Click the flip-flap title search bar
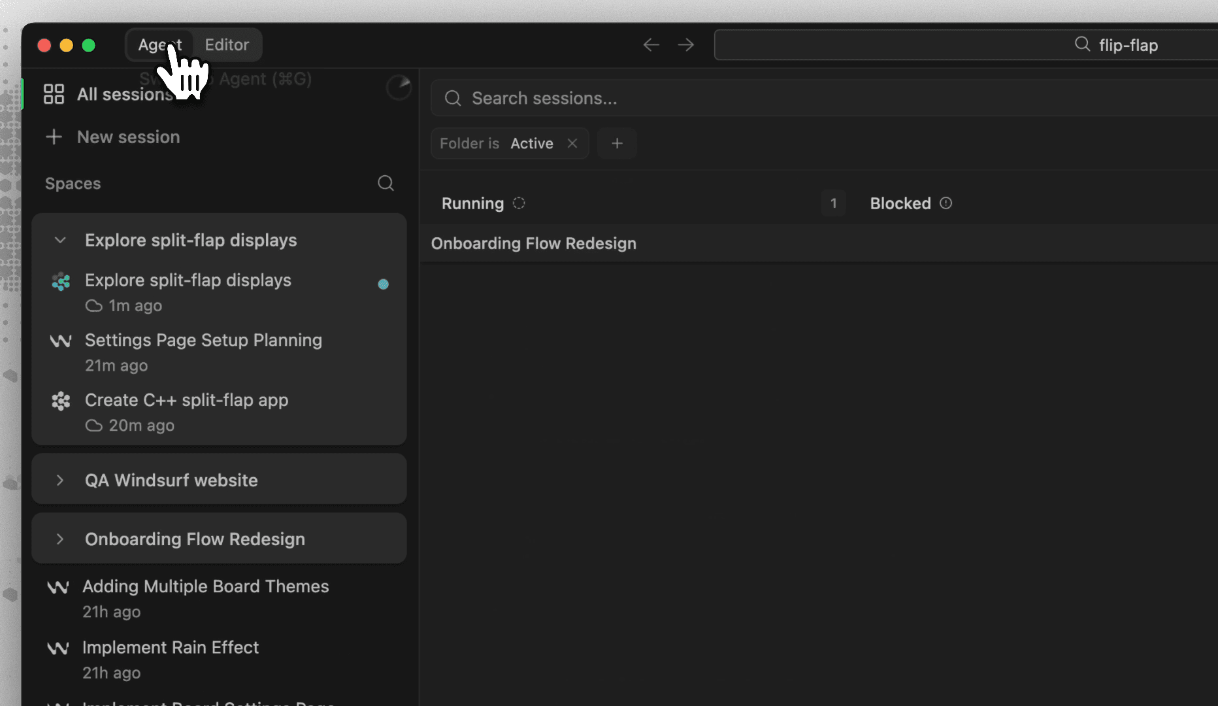The height and width of the screenshot is (706, 1218). (x=966, y=44)
